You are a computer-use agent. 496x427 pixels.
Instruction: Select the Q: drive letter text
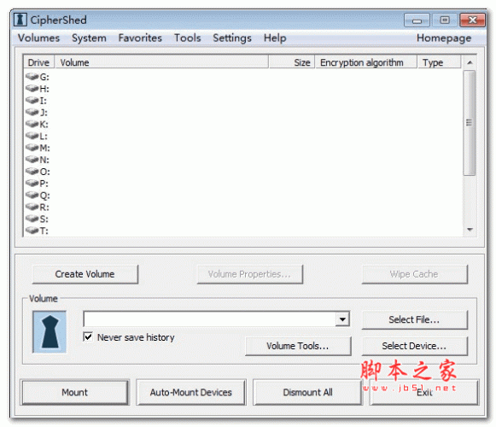pyautogui.click(x=44, y=196)
